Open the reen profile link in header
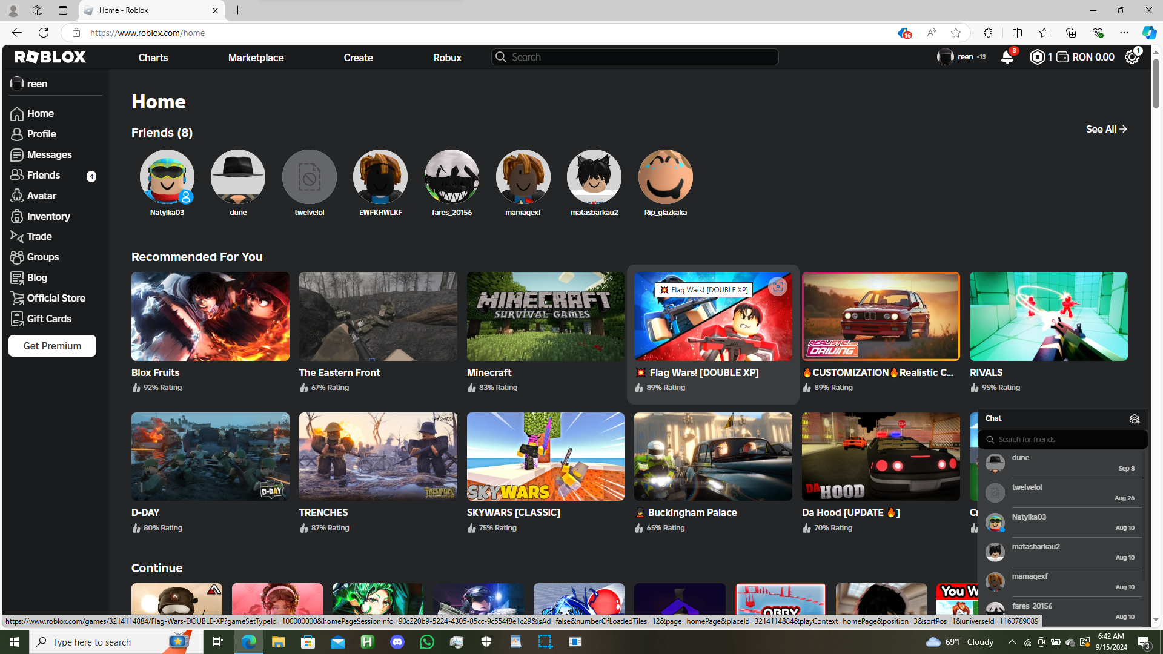Image resolution: width=1163 pixels, height=654 pixels. (961, 57)
